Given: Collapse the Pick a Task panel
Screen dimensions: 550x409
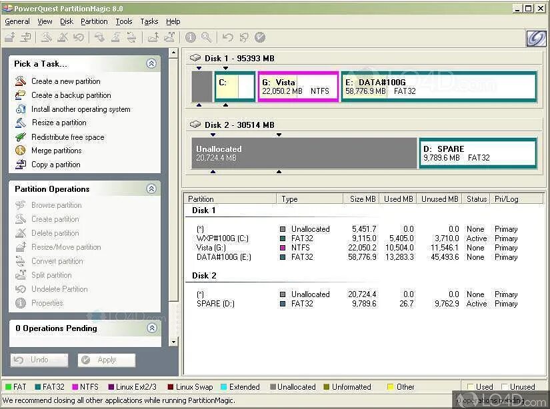Looking at the screenshot, I should tap(151, 63).
